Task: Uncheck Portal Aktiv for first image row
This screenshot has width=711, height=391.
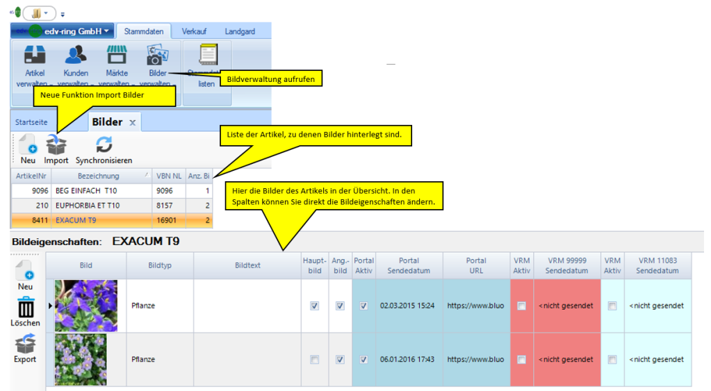Action: point(363,306)
